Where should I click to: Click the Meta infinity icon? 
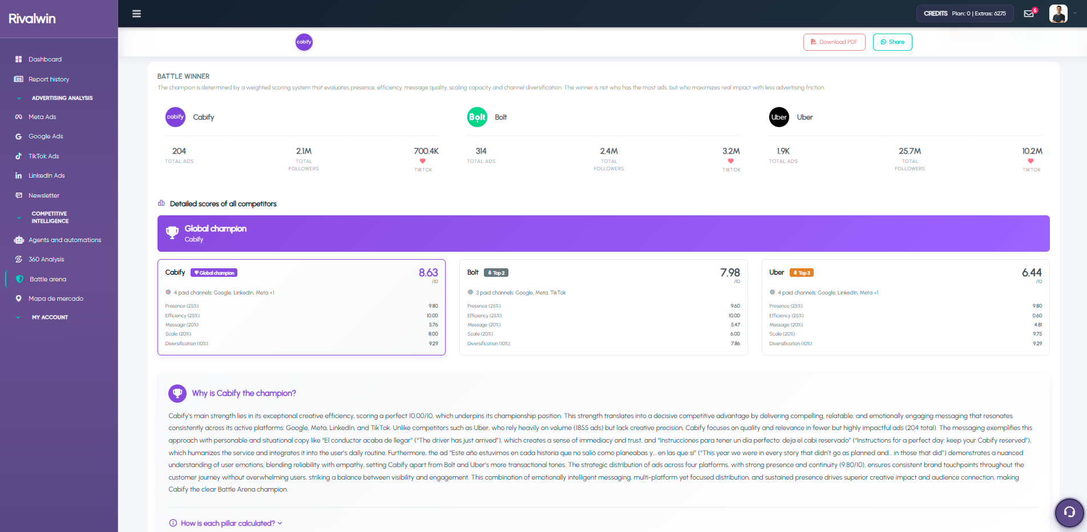coord(19,117)
